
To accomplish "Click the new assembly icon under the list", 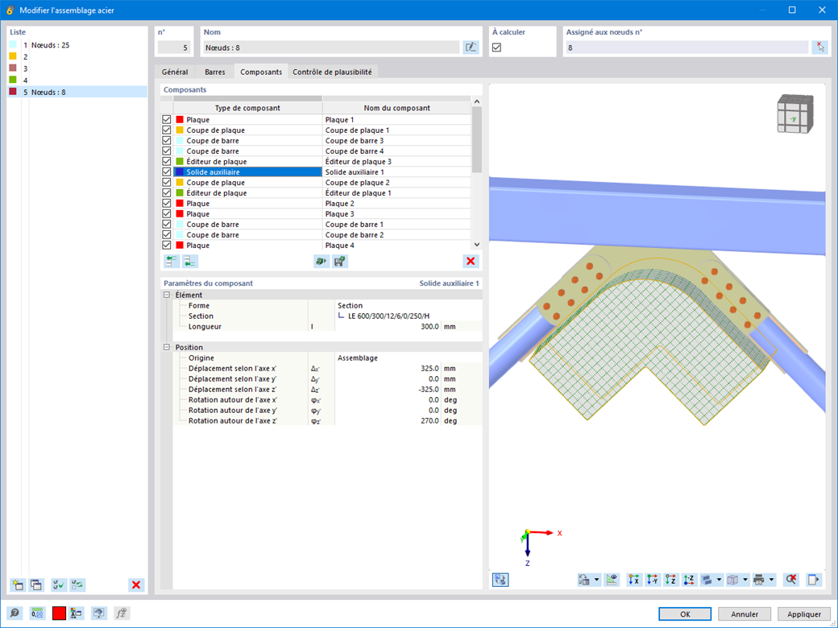I will (x=17, y=585).
